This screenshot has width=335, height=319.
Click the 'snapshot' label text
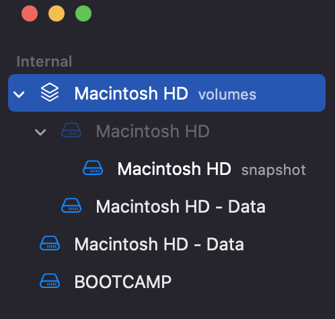click(274, 170)
